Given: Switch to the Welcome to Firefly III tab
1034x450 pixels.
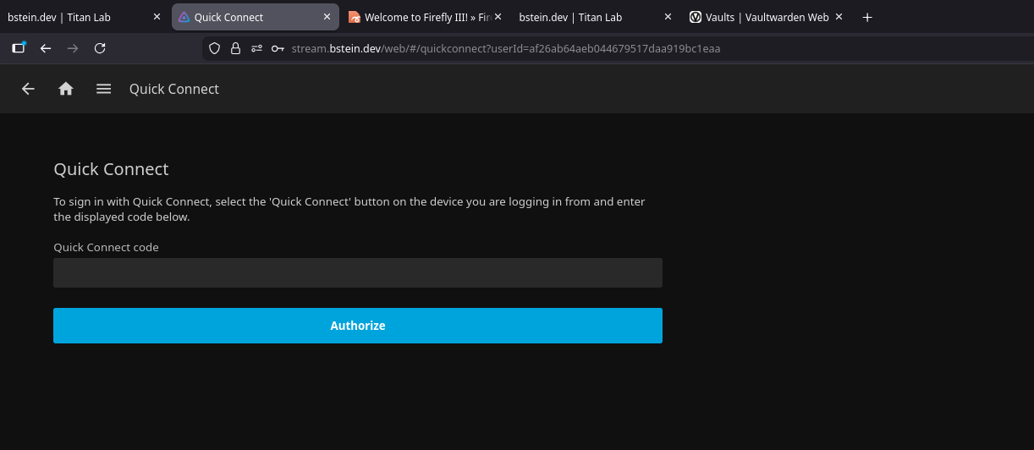Looking at the screenshot, I should tap(419, 17).
